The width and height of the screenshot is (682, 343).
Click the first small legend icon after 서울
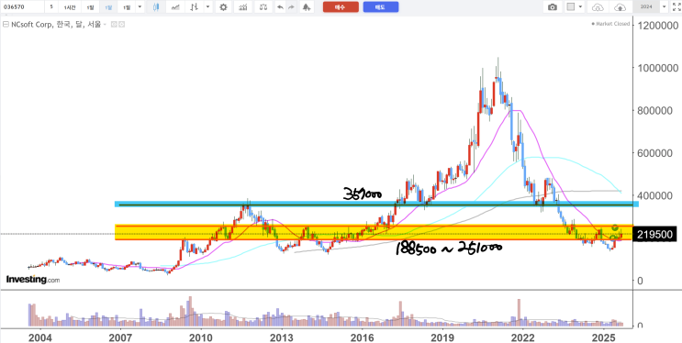114,25
